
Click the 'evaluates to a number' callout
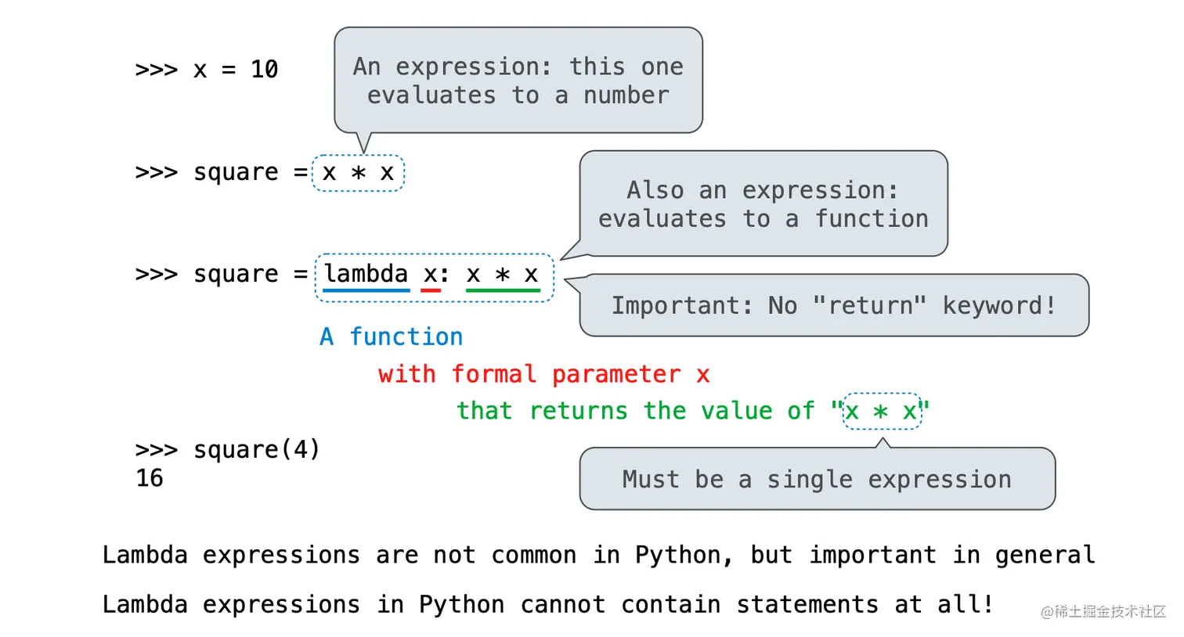(518, 81)
